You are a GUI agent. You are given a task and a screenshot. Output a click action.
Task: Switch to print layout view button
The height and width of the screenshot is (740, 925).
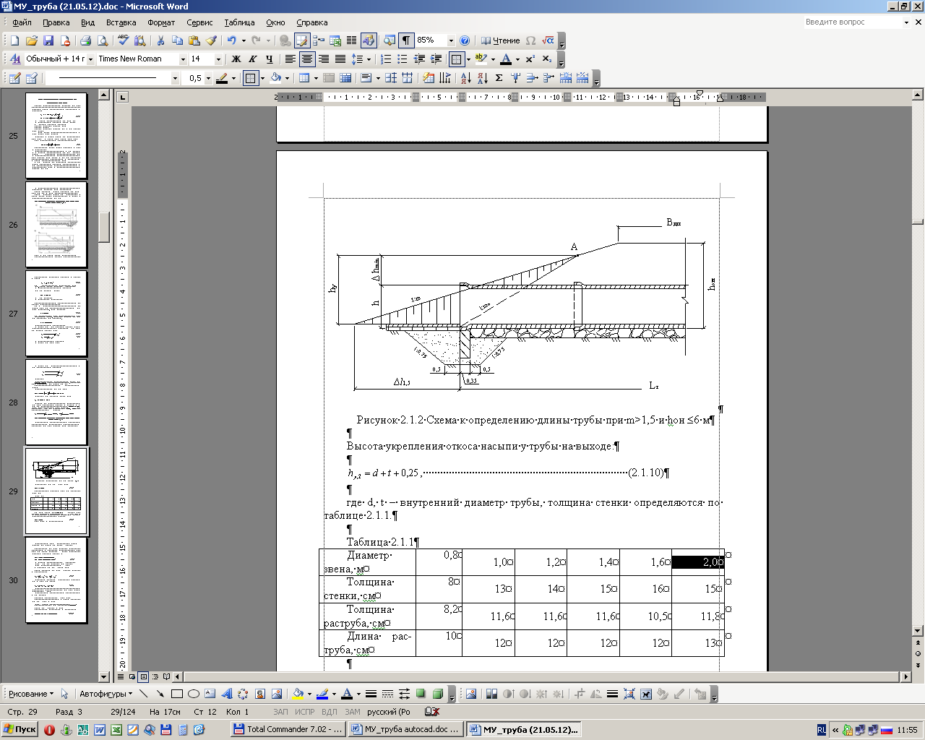pos(143,677)
